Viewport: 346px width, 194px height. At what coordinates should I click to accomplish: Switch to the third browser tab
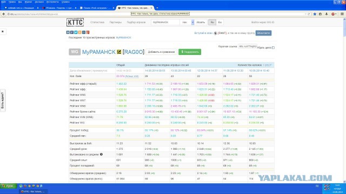(x=97, y=8)
